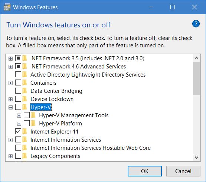206x182 pixels.
Task: Enable Active Directory Lightweight Directory Services checkbox
Action: tap(18, 74)
